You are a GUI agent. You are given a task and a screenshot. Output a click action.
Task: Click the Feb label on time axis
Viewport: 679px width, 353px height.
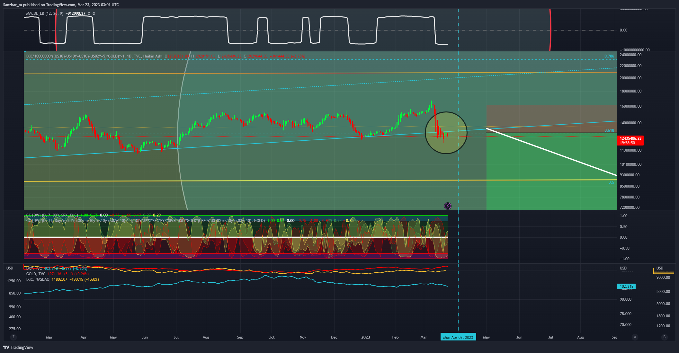point(395,337)
